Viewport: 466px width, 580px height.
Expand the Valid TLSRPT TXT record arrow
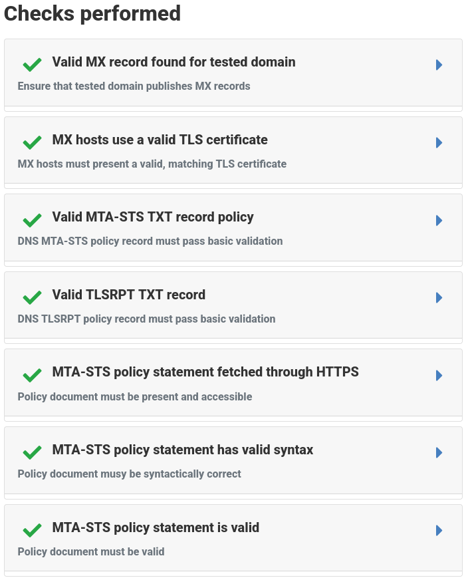(439, 297)
